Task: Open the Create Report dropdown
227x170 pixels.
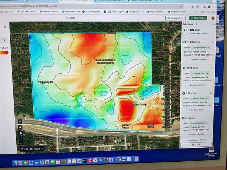Action: click(177, 18)
